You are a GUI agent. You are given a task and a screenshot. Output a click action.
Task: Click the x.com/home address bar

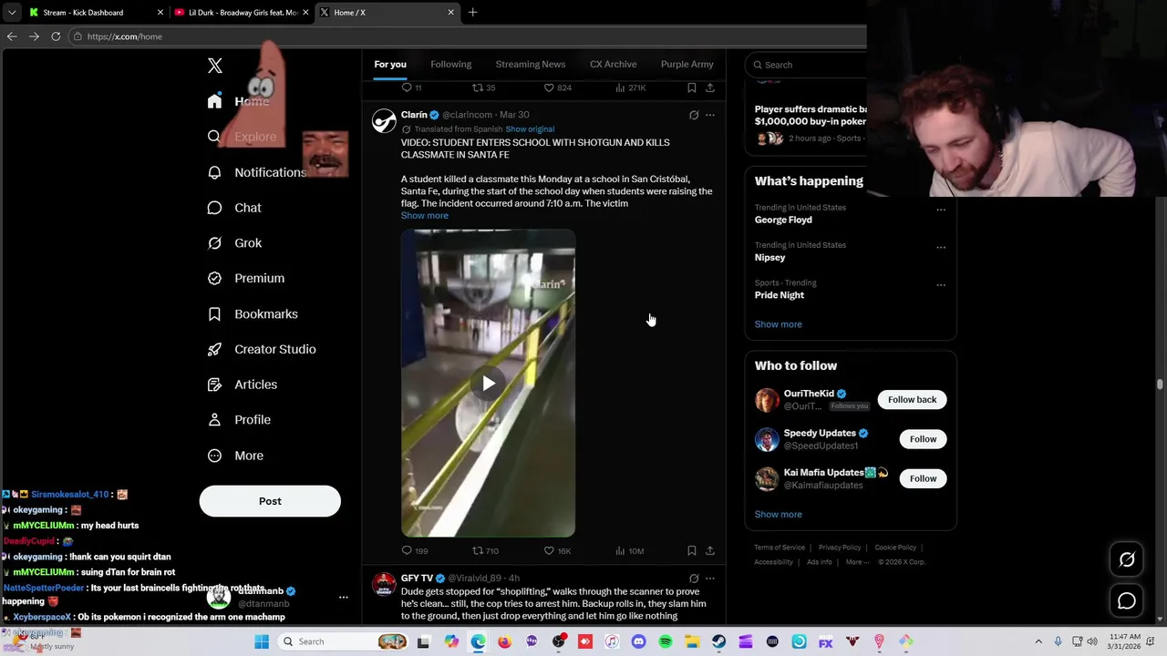pyautogui.click(x=465, y=36)
